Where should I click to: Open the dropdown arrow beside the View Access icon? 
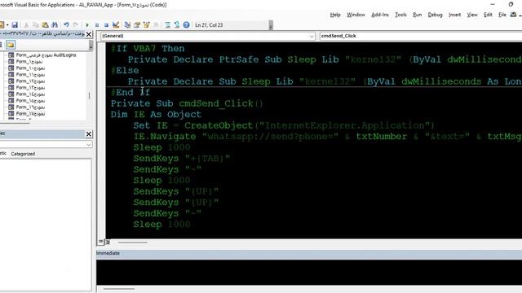(x=7, y=25)
